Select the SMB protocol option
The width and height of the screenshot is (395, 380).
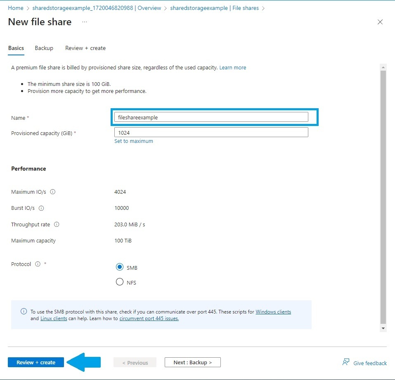(x=119, y=267)
